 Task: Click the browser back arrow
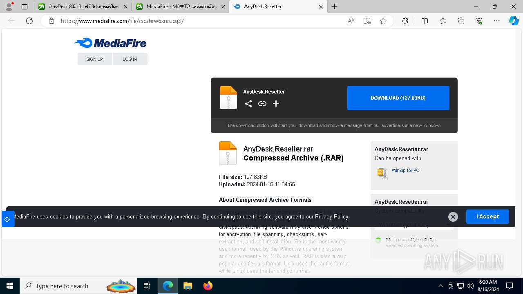(11, 21)
